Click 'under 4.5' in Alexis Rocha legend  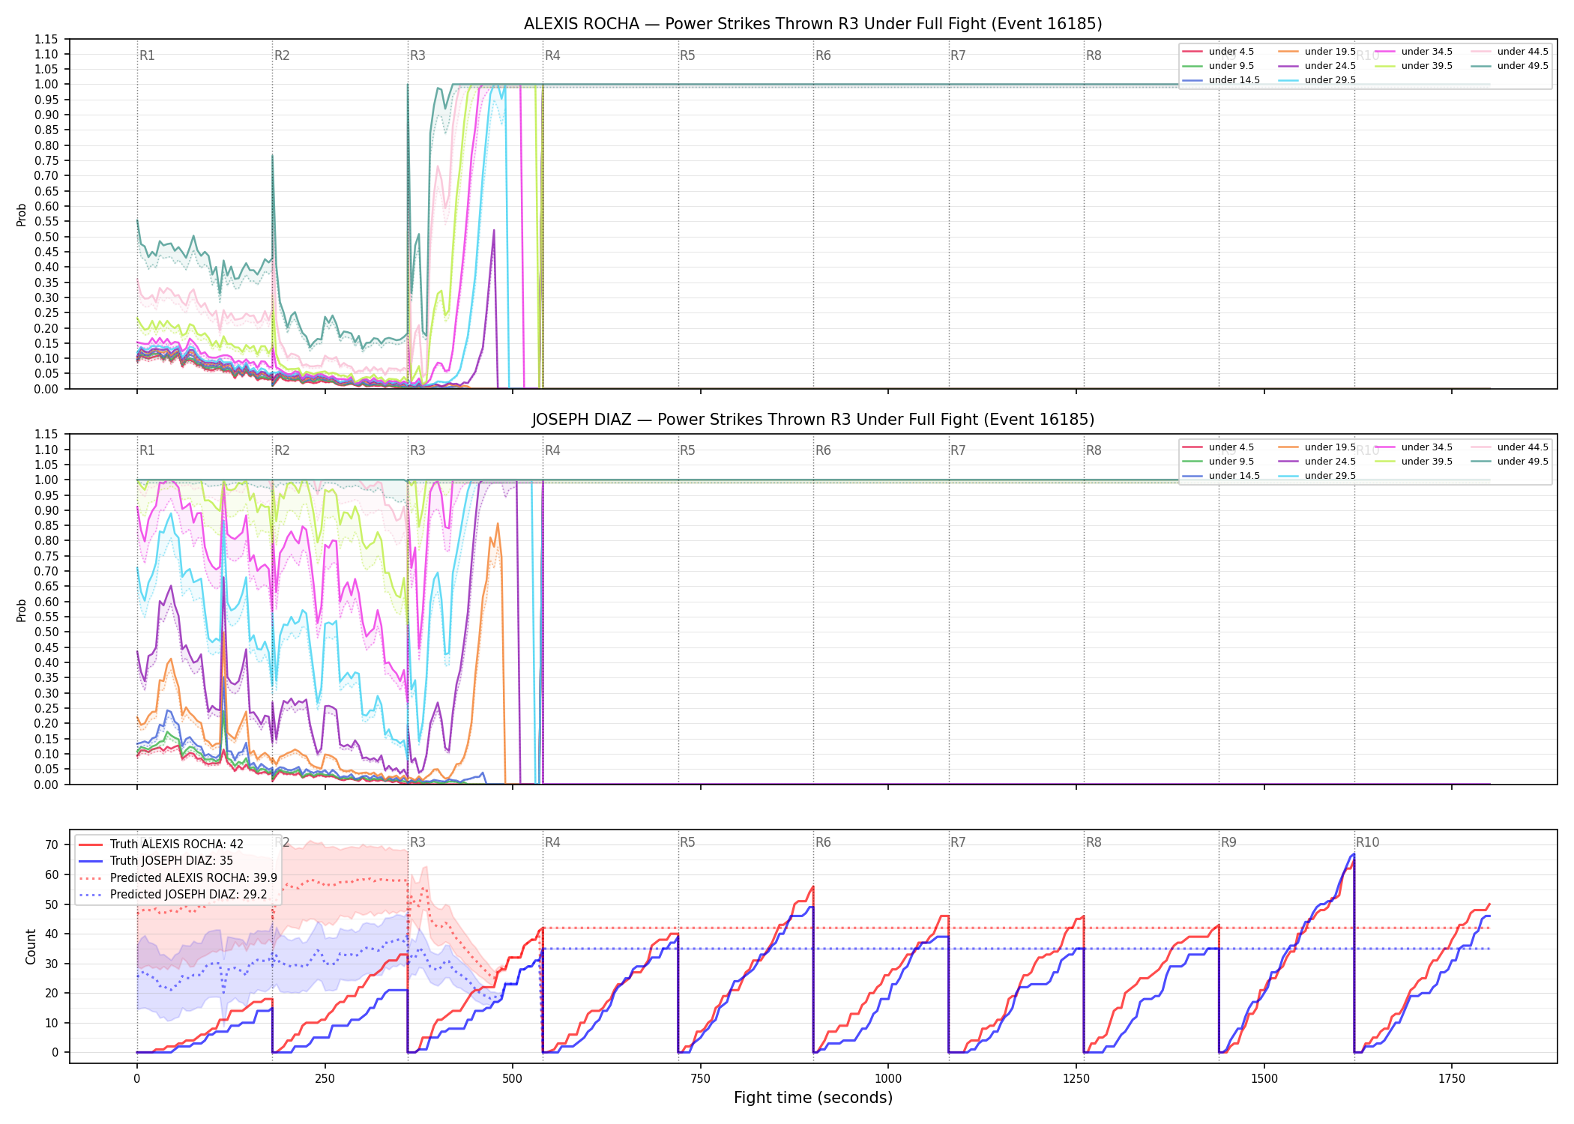[1231, 52]
